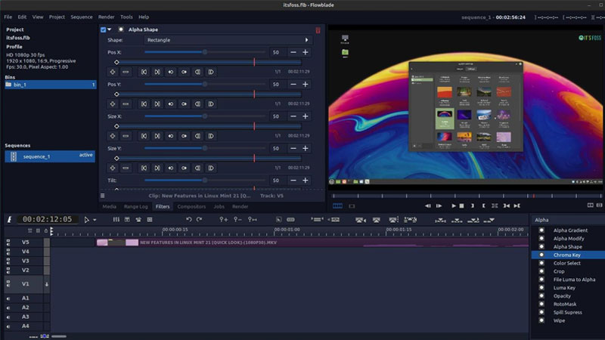Switch to the Compositors tab
The image size is (605, 340).
pyautogui.click(x=191, y=206)
